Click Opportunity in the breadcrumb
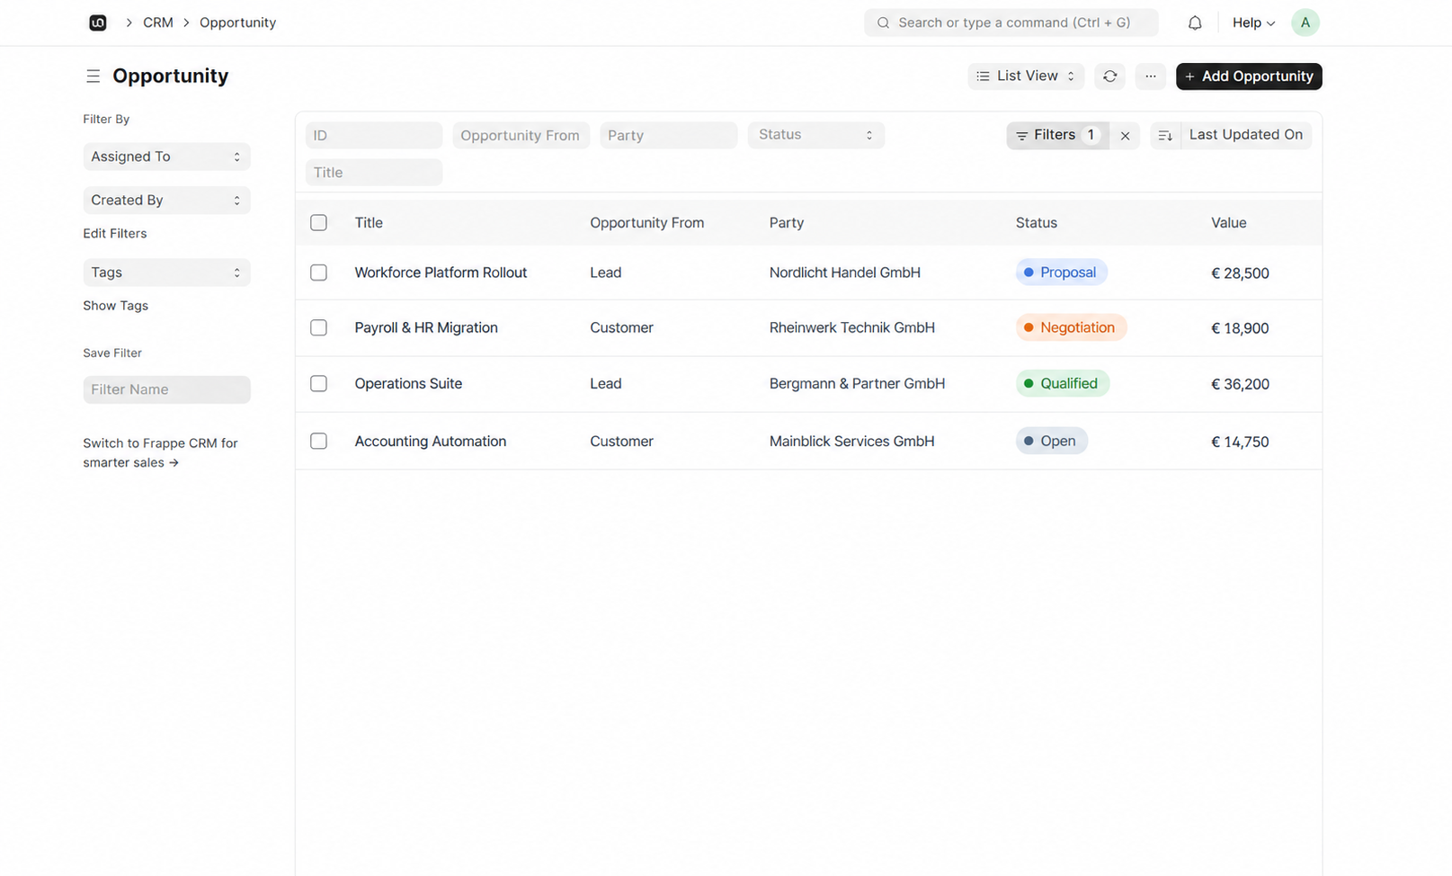Viewport: 1452px width, 876px height. pyautogui.click(x=237, y=22)
